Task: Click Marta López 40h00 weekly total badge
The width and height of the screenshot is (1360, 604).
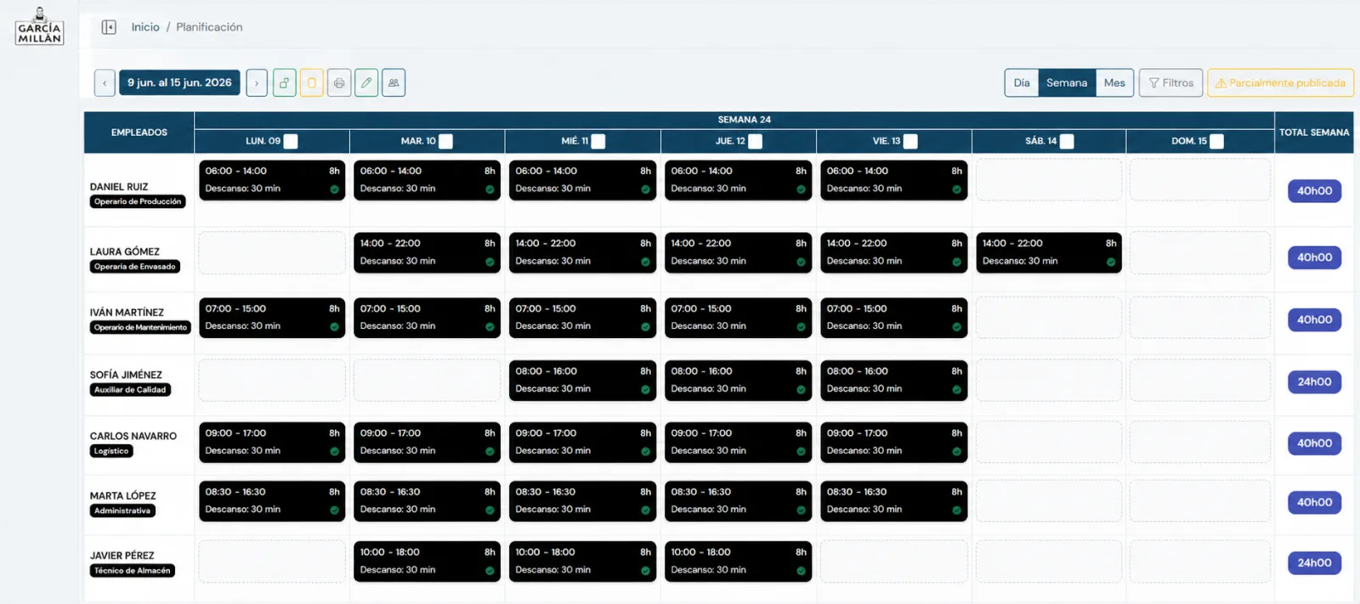Action: tap(1314, 503)
